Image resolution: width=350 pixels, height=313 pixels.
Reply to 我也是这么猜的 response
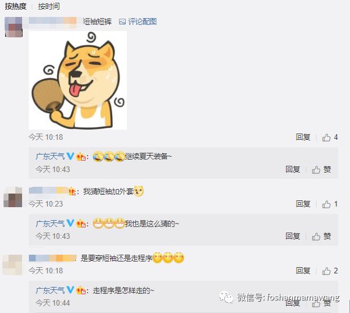[293, 236]
